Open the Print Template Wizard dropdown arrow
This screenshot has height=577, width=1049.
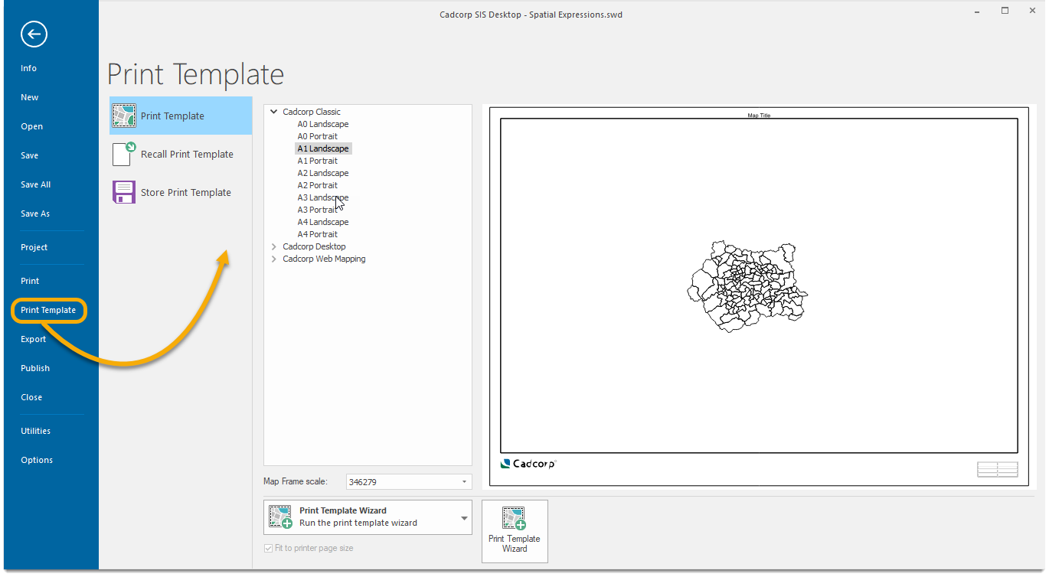click(464, 518)
